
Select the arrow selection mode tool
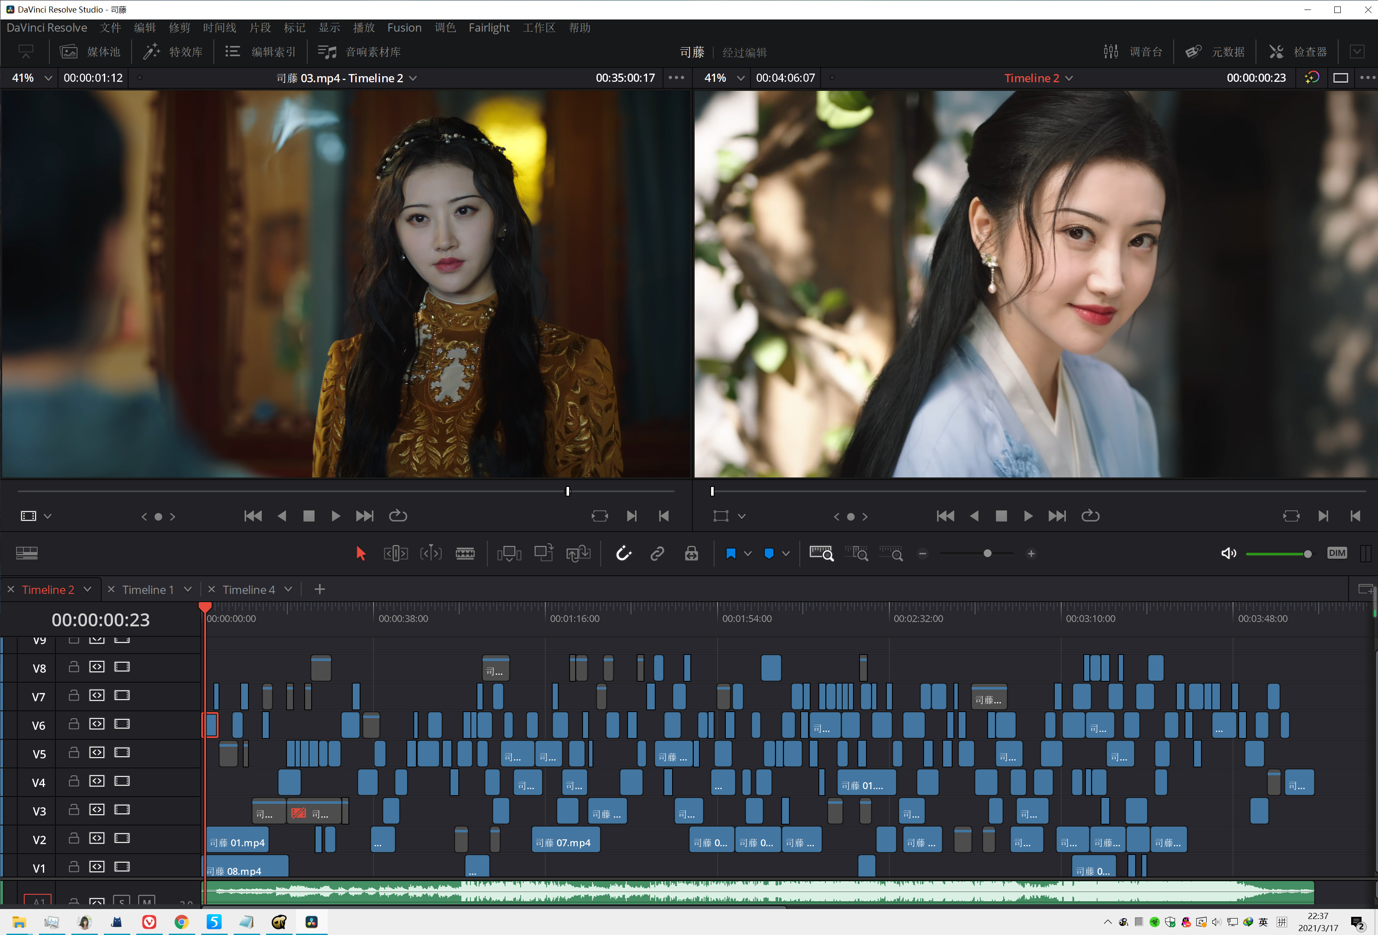pos(361,553)
